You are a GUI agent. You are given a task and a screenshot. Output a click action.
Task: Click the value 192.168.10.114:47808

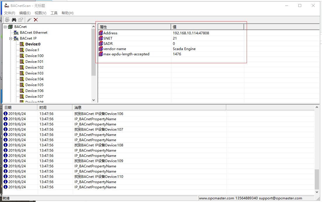pyautogui.click(x=191, y=33)
